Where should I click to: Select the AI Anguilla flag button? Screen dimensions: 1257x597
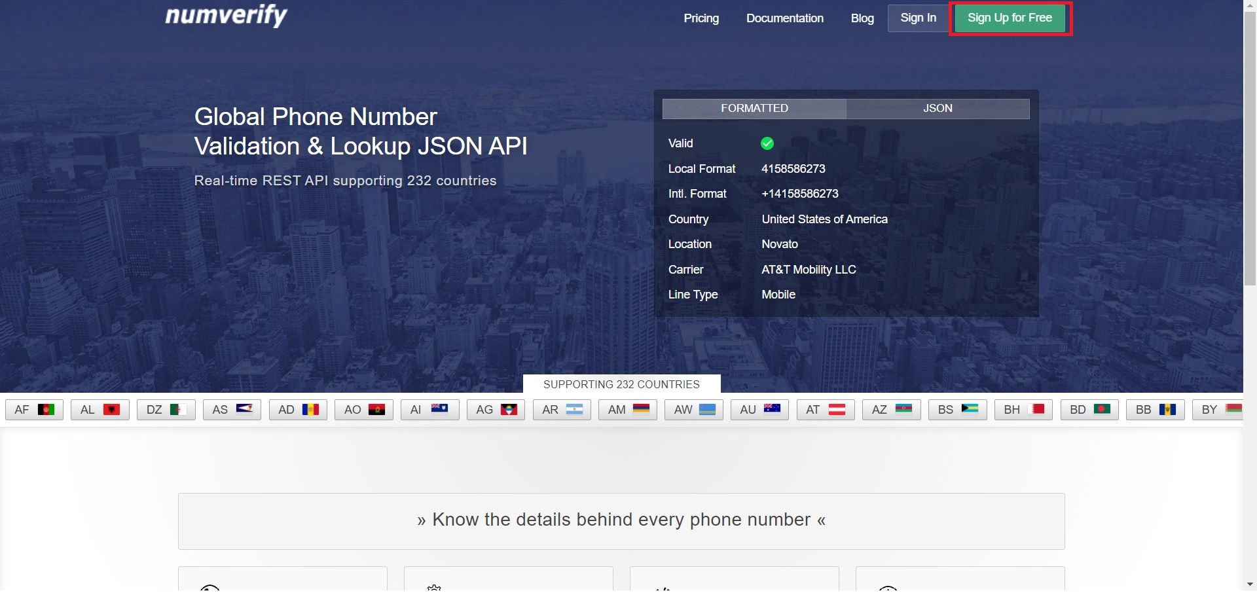point(430,410)
